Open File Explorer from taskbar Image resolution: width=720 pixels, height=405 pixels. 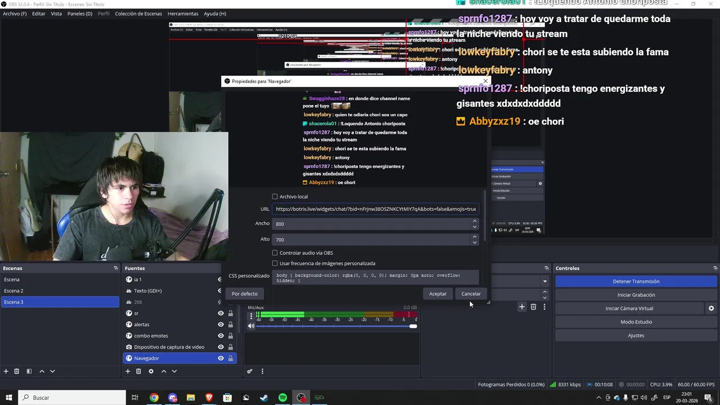tap(190, 398)
